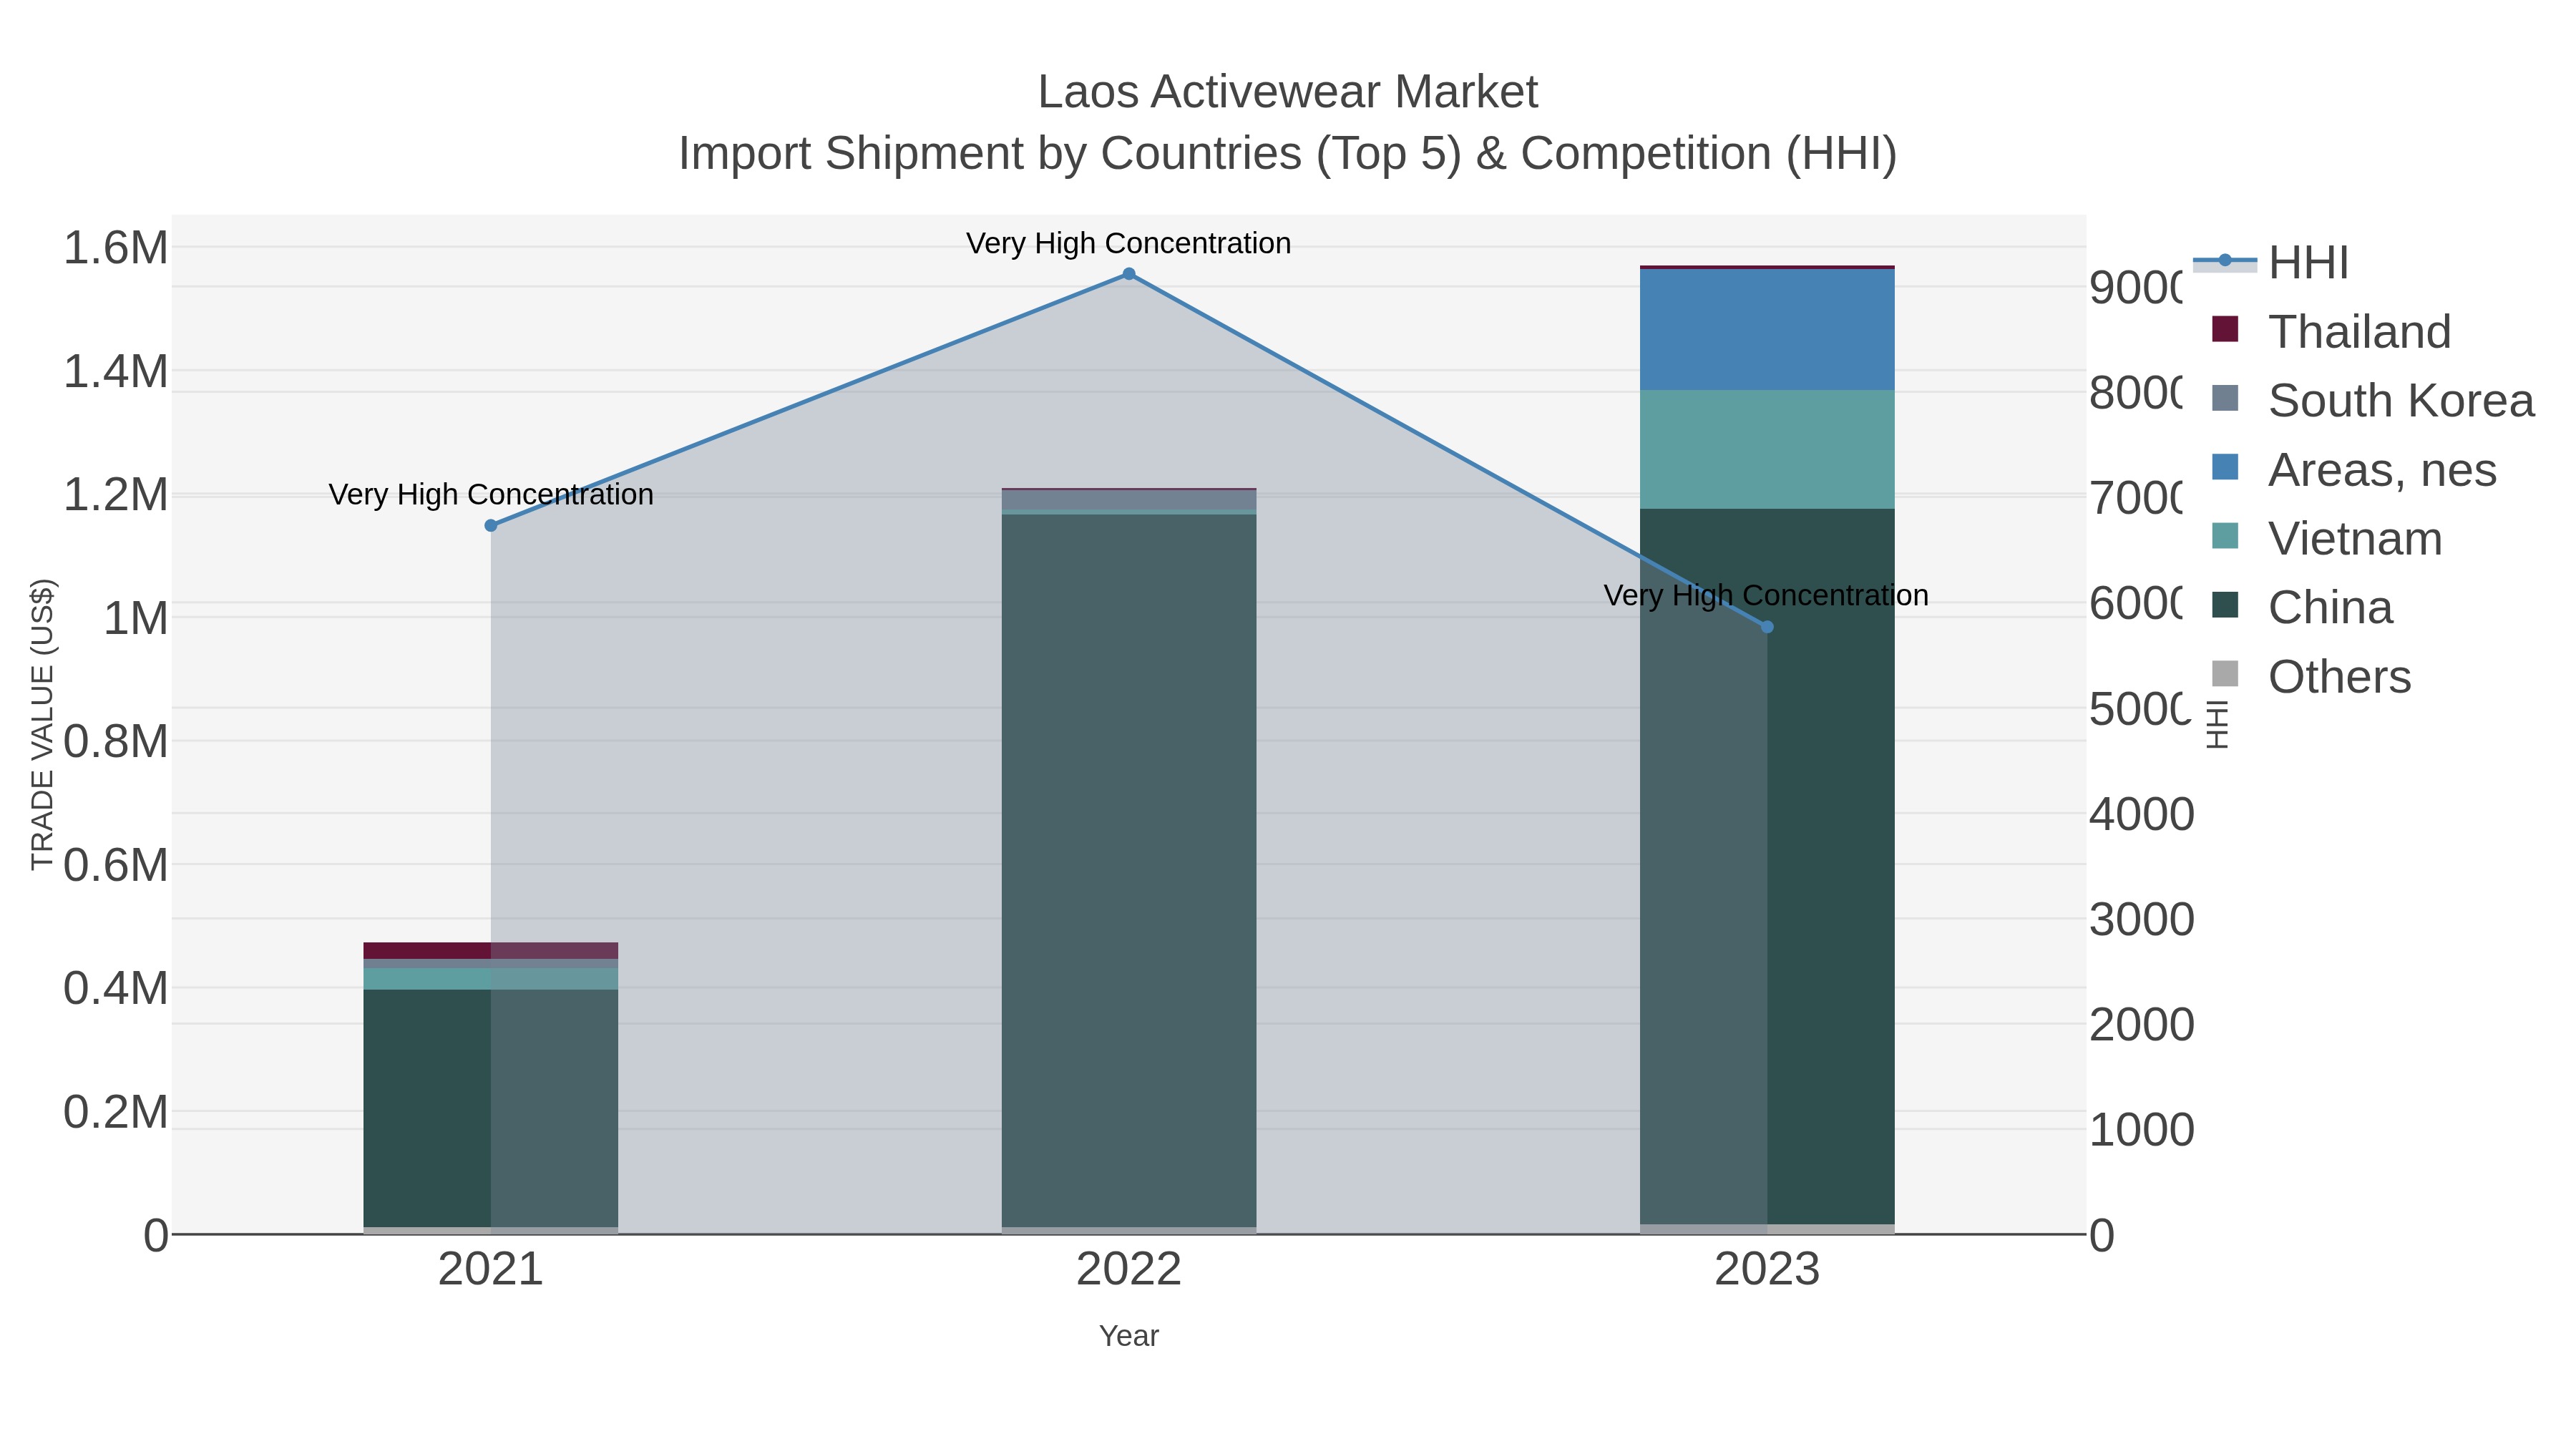
Task: Click the 2022 South Korea bar segment
Action: click(x=1129, y=499)
